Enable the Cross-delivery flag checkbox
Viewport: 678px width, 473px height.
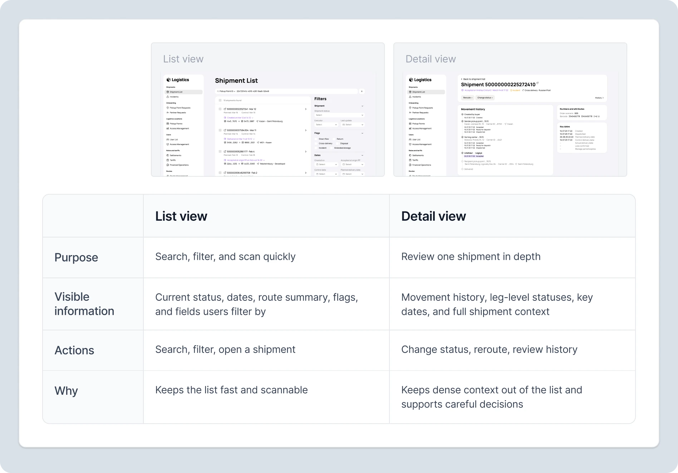[316, 143]
